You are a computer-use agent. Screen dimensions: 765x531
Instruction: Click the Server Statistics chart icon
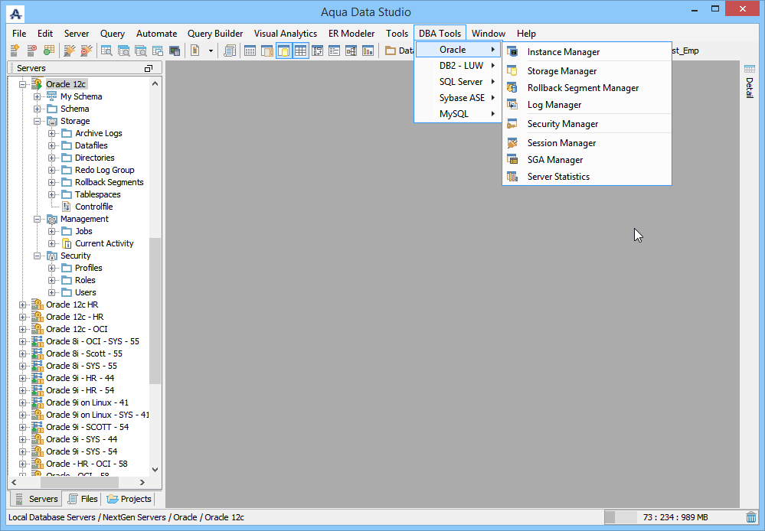[512, 177]
